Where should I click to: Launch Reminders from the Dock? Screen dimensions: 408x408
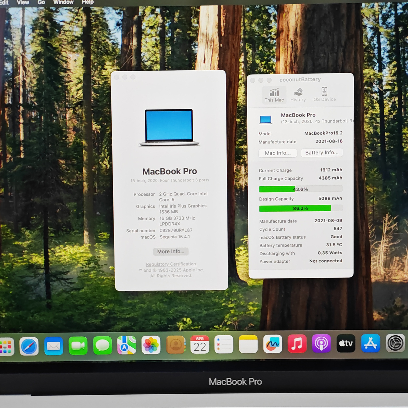tap(224, 345)
